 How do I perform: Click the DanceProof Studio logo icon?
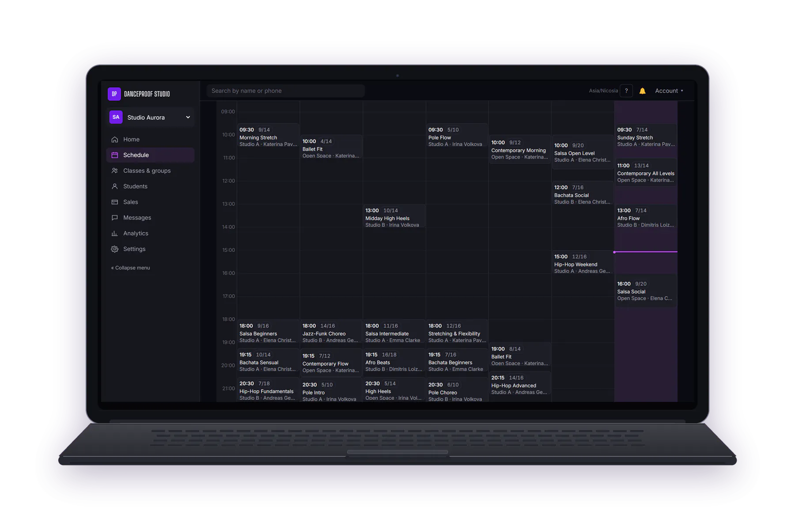114,94
